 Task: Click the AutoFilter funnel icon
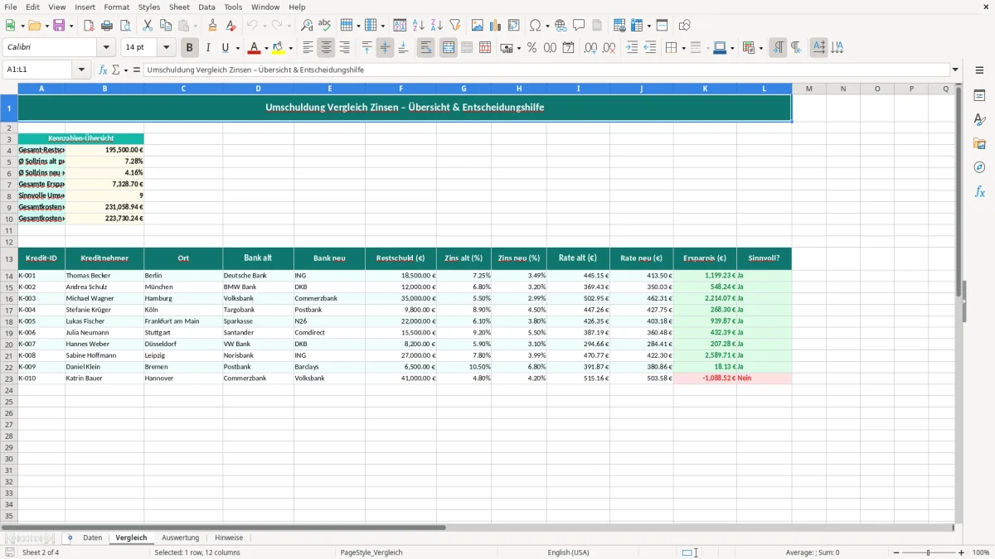pos(454,26)
